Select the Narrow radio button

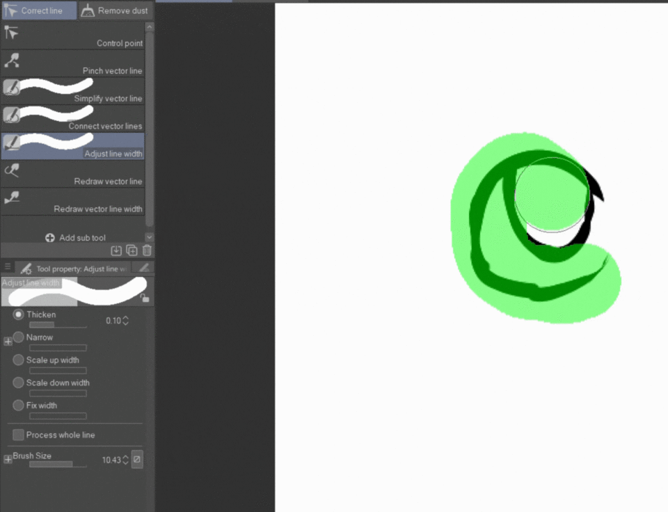(x=18, y=337)
